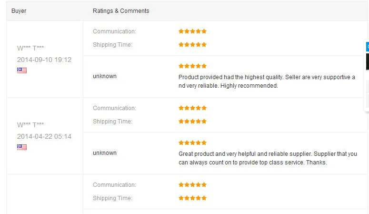369x214 pixels.
Task: Click the 2014-04-22 05:14 review date
Action: [44, 137]
